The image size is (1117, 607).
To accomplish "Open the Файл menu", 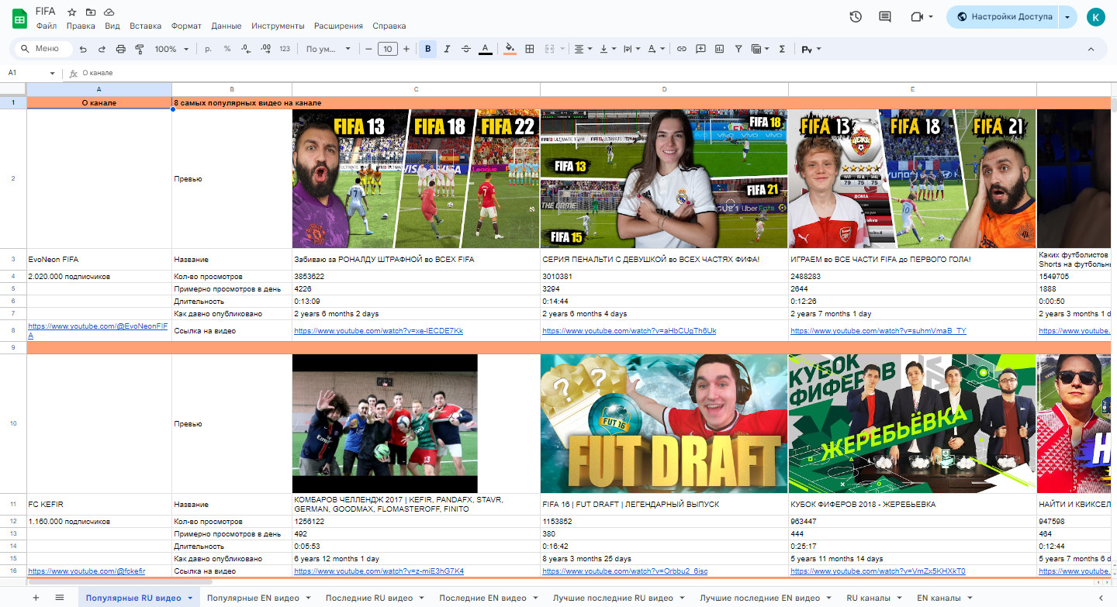I will 46,26.
